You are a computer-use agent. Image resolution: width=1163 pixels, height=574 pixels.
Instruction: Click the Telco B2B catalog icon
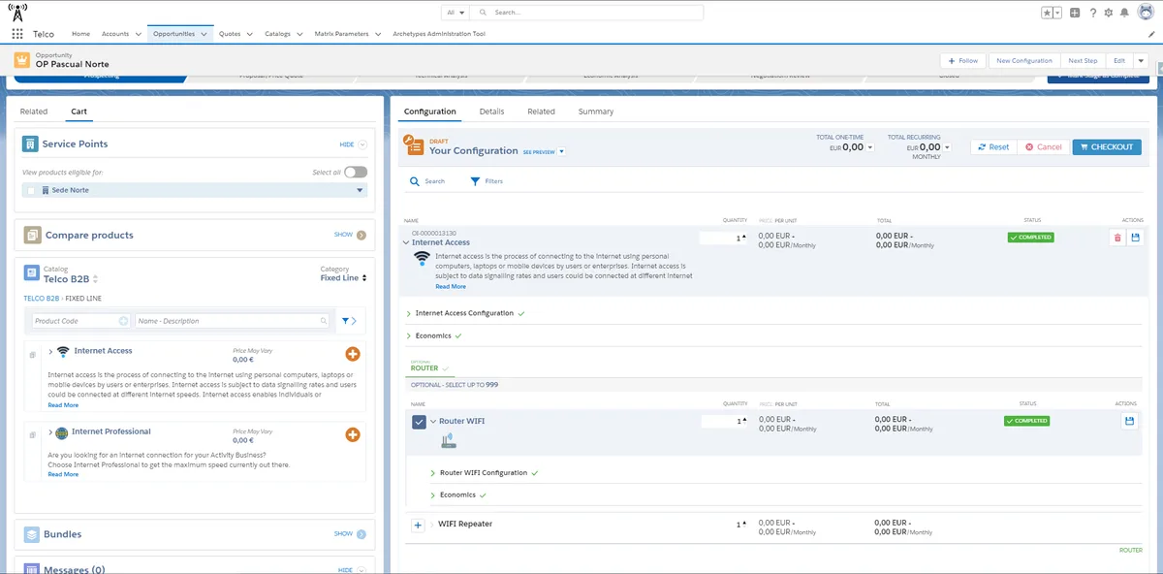(32, 273)
